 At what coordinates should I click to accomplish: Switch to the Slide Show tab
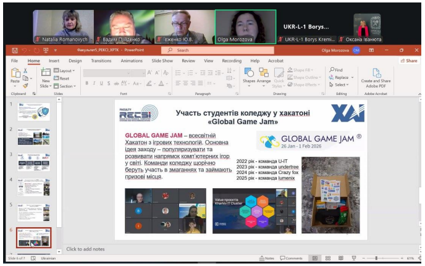162,61
